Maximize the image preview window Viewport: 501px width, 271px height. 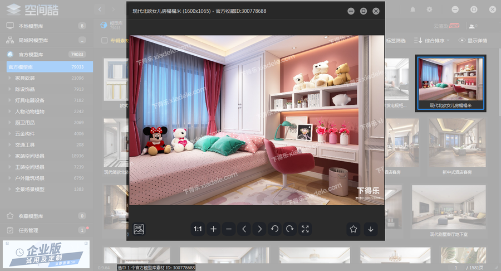pos(364,11)
